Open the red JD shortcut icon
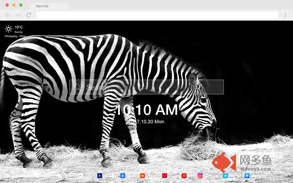The width and height of the screenshot is (293, 183). pyautogui.click(x=184, y=176)
